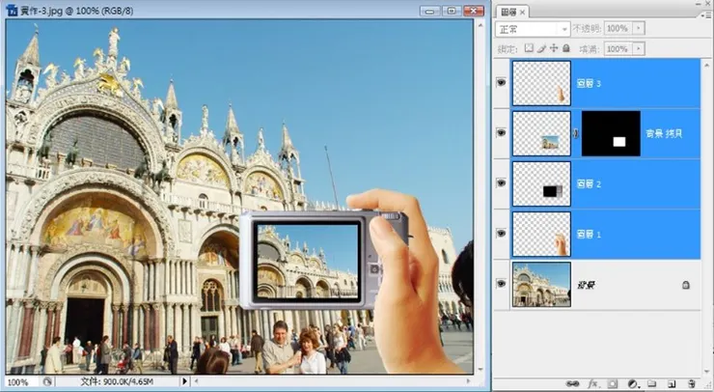Create a new layer group
The image size is (714, 392).
point(652,383)
